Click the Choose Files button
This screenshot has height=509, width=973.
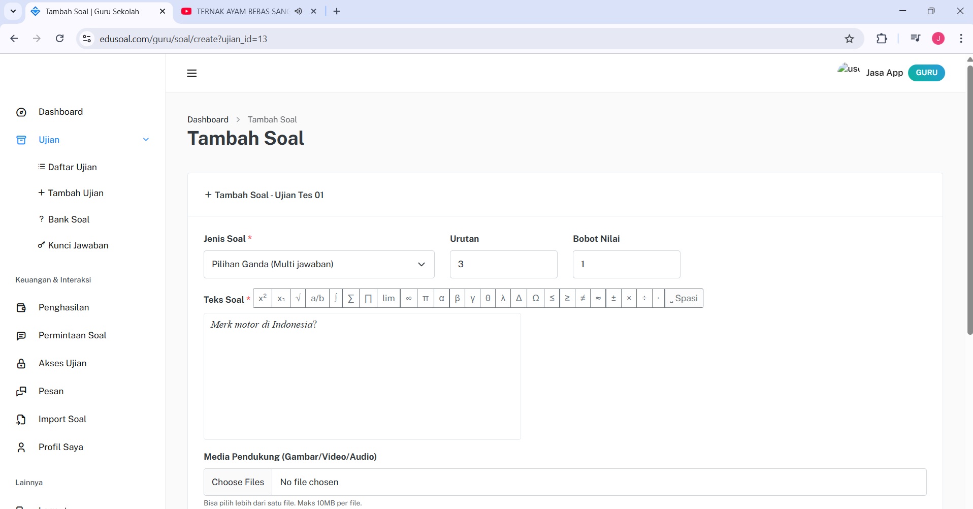pos(238,482)
